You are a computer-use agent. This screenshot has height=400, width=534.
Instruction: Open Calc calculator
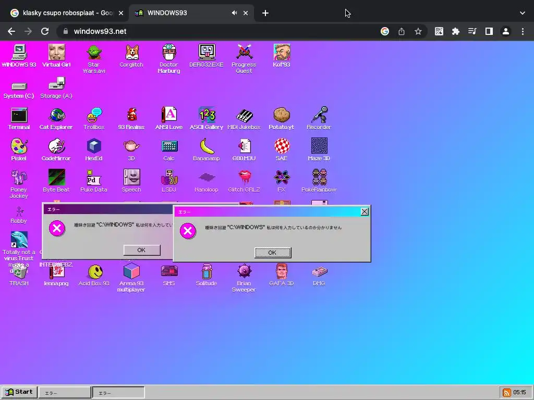coord(169,149)
